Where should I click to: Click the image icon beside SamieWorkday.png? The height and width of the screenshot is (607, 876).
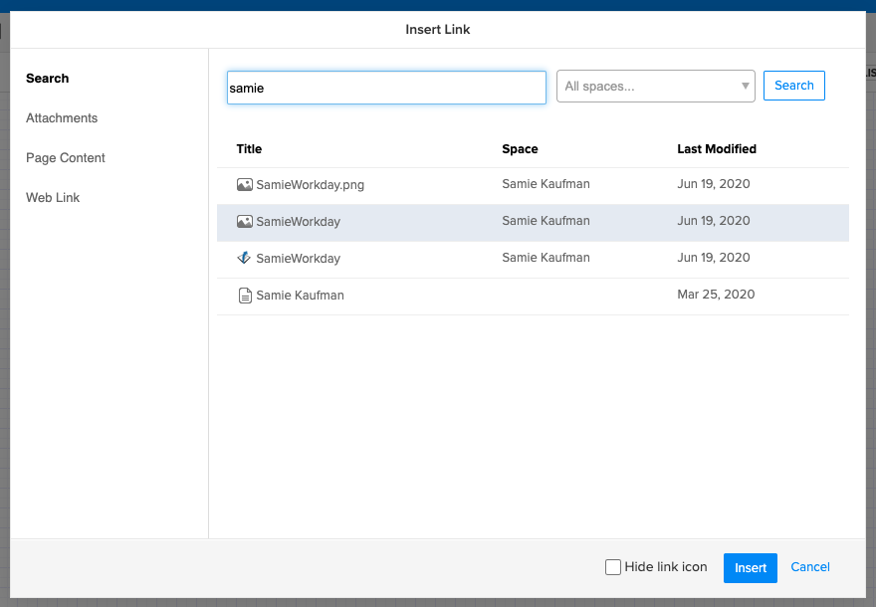[245, 184]
